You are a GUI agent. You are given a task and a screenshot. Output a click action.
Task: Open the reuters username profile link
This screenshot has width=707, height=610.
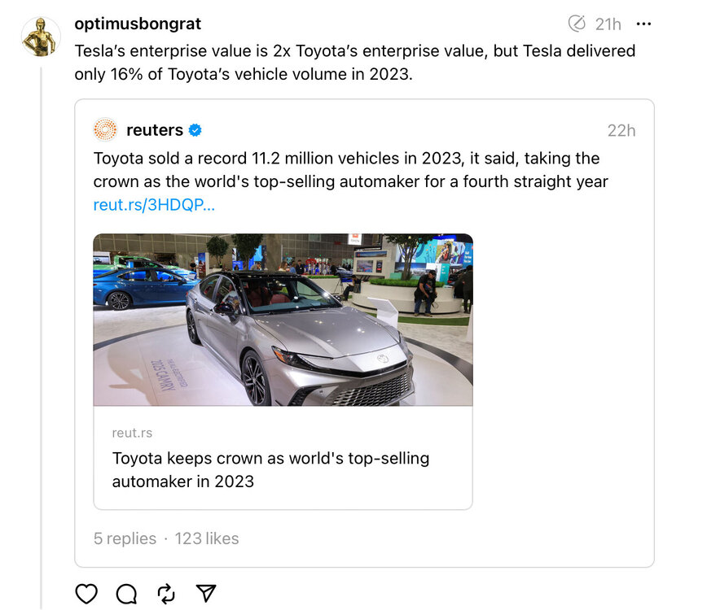(x=155, y=130)
